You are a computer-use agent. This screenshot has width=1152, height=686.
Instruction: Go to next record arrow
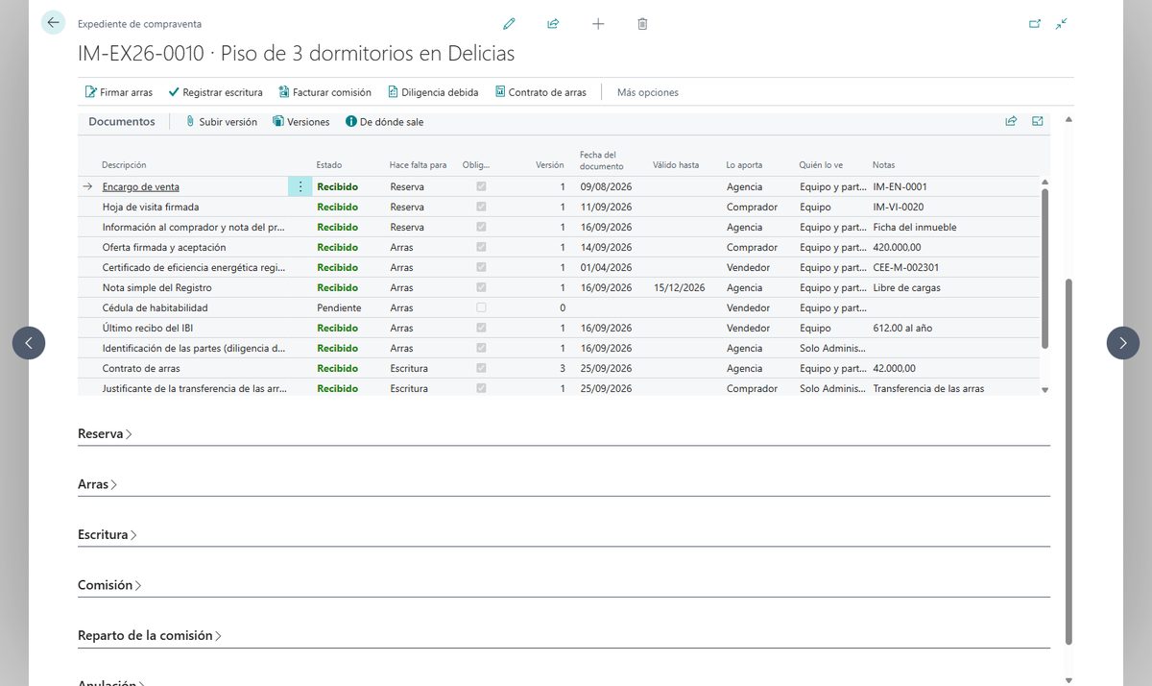[x=1123, y=343]
